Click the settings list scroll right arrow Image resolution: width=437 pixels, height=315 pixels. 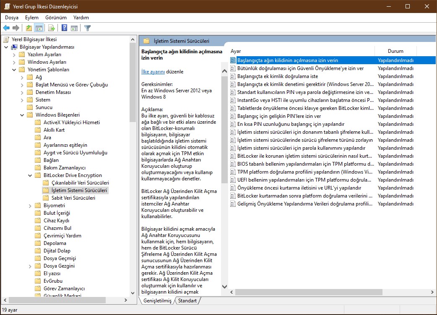coord(432,292)
